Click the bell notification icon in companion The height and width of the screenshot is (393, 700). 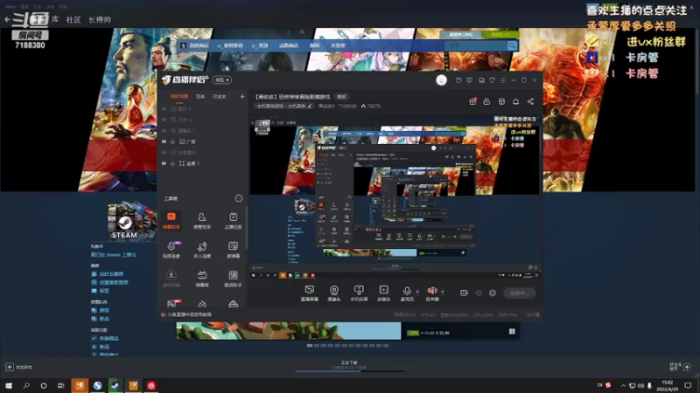click(x=515, y=101)
